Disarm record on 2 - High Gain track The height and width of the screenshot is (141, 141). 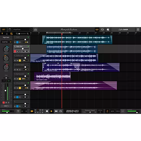point(15,51)
